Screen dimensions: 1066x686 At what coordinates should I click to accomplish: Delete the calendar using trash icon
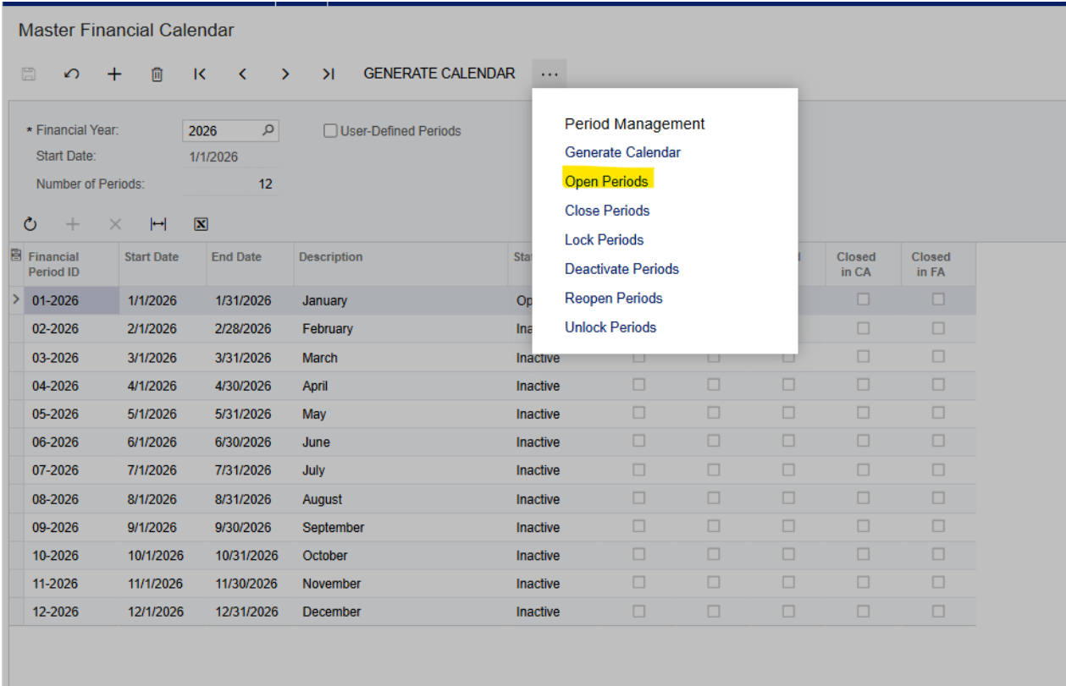pyautogui.click(x=157, y=74)
